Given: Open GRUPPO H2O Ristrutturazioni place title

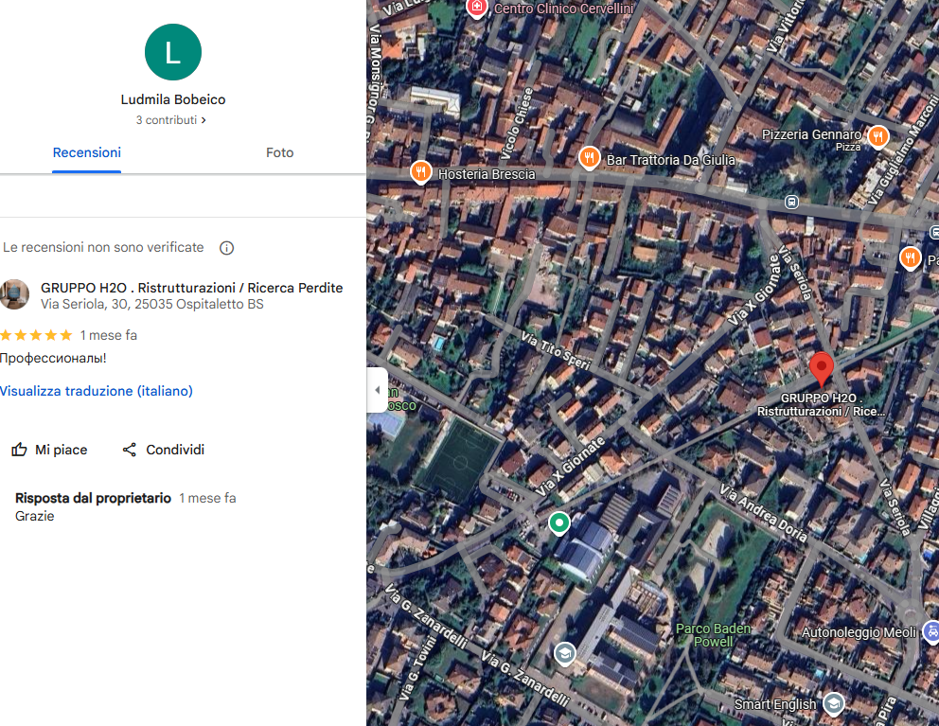Looking at the screenshot, I should click(191, 288).
